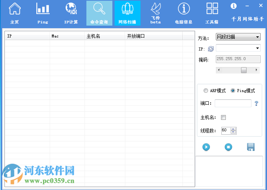Click the mask slider thumb
The width and height of the screenshot is (267, 190).
pos(244,70)
